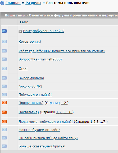Click the small gray arrow icon before Можт,побухаем он лайн?
Image resolution: width=118 pixels, height=153 pixels.
20,31
